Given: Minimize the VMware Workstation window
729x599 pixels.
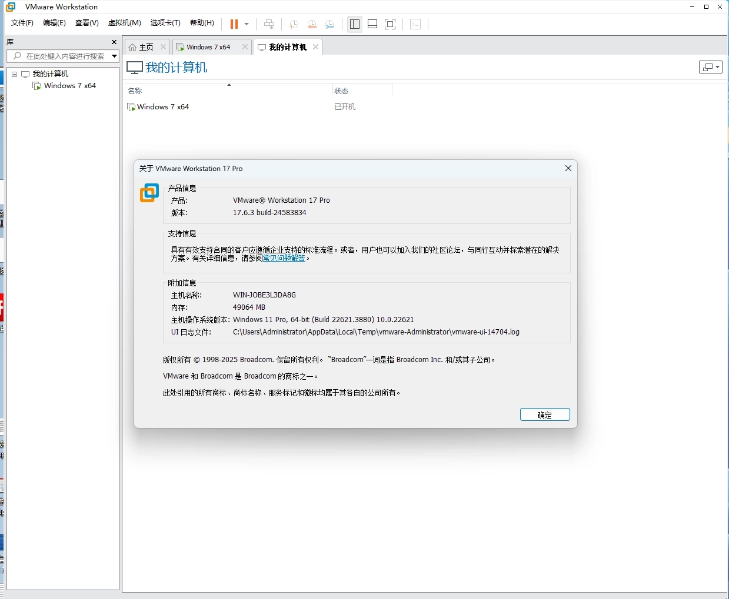Looking at the screenshot, I should [x=693, y=7].
